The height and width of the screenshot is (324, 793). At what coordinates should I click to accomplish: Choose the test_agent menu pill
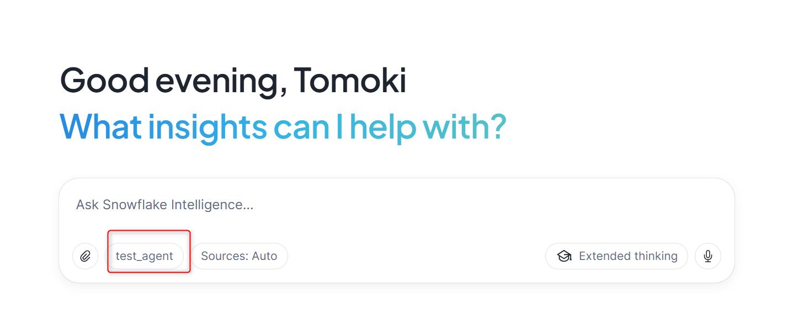pyautogui.click(x=144, y=256)
